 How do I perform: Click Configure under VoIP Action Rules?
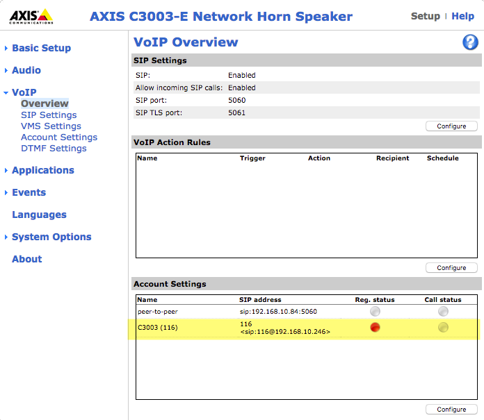451,268
